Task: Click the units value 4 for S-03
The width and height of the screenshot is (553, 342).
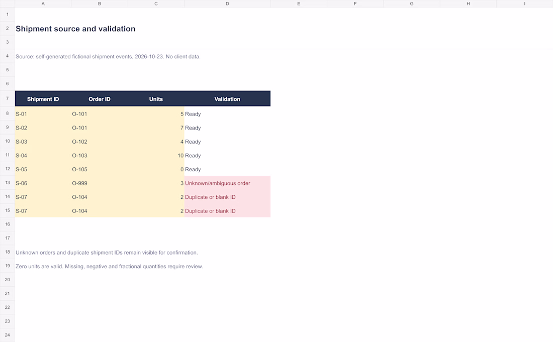Action: click(156, 142)
